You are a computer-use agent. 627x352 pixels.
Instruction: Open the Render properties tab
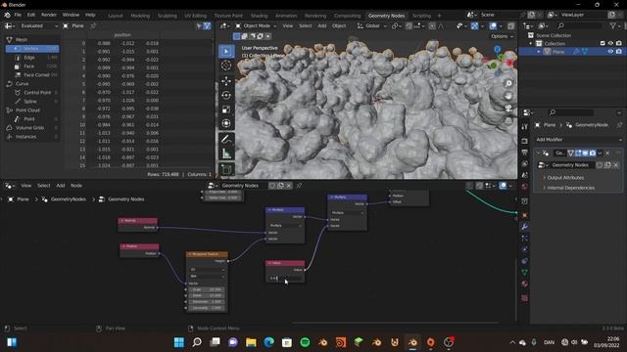(525, 141)
